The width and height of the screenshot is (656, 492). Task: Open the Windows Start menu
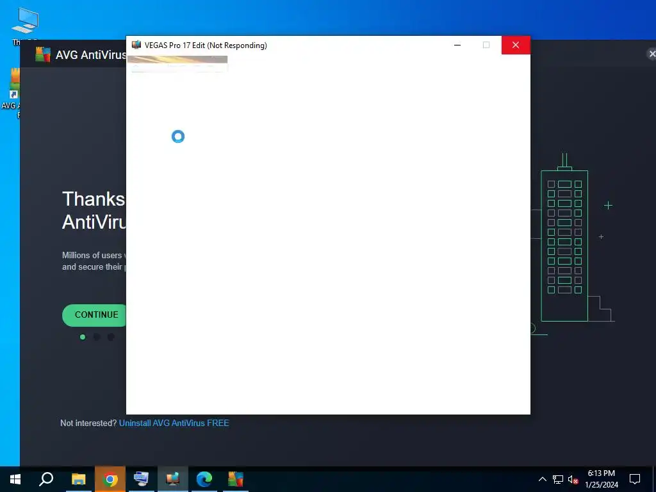coord(15,479)
